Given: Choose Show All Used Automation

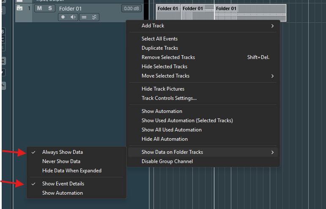Looking at the screenshot, I should [203, 130].
